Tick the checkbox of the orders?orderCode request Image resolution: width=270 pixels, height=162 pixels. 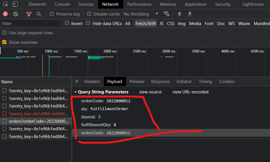[x=5, y=121]
